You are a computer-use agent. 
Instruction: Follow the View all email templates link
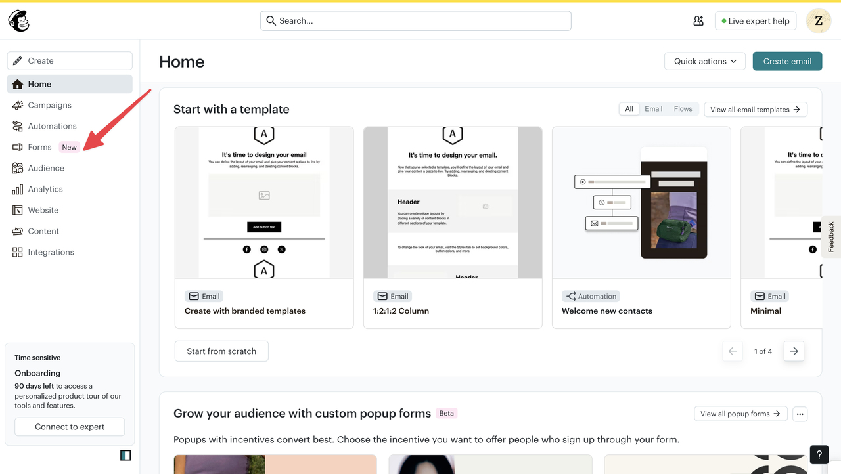[x=756, y=109]
